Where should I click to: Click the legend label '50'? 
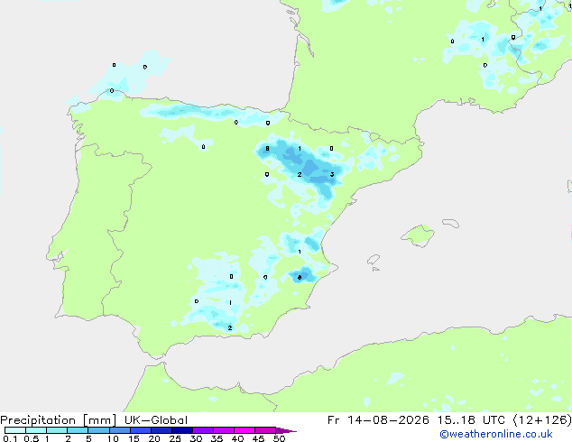(x=279, y=438)
